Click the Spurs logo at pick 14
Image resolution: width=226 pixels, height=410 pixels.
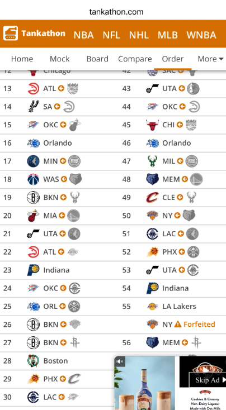pyautogui.click(x=33, y=107)
